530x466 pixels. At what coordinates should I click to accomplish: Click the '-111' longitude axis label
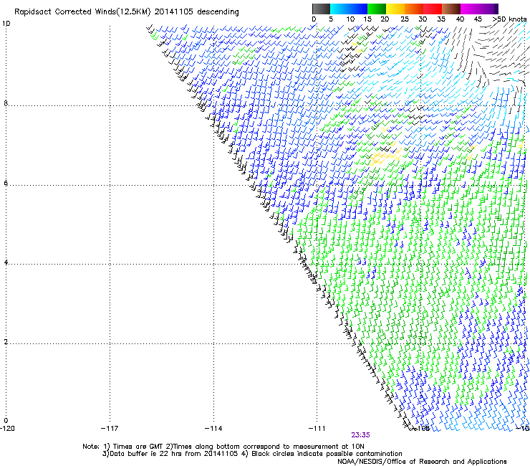point(317,429)
